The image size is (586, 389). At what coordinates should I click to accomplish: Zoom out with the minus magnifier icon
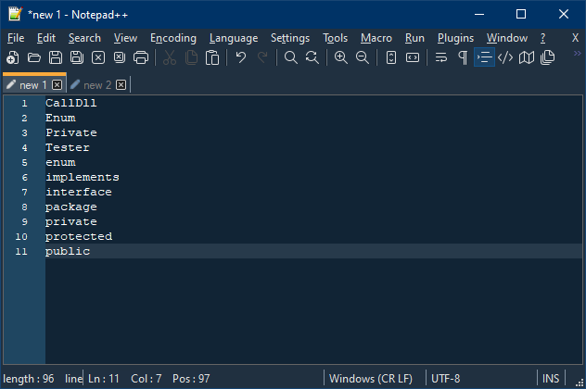click(363, 57)
